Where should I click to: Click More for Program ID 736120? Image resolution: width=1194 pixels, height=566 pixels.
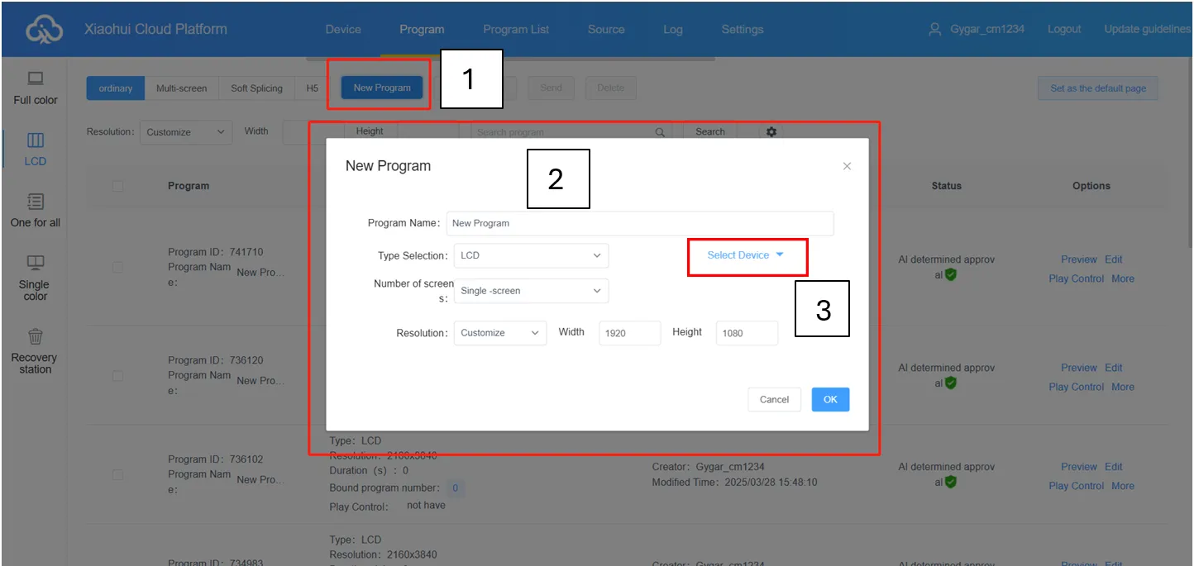tap(1123, 387)
